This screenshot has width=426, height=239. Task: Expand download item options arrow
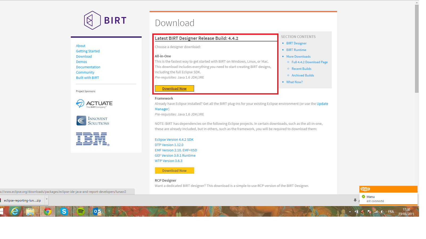[x=47, y=199]
